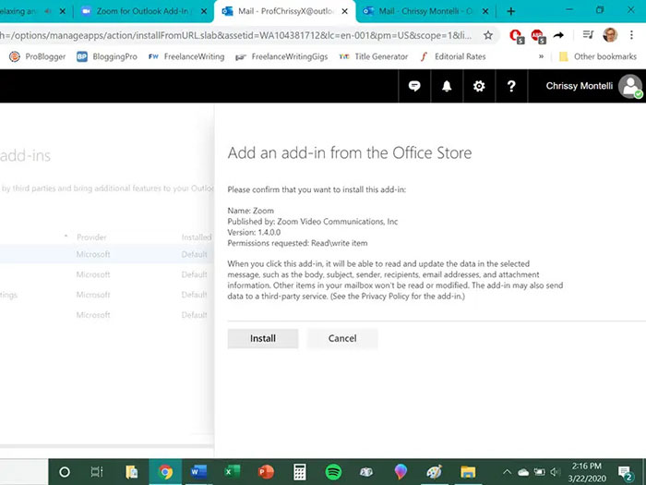
Task: Open PowerPoint from the taskbar
Action: point(266,471)
